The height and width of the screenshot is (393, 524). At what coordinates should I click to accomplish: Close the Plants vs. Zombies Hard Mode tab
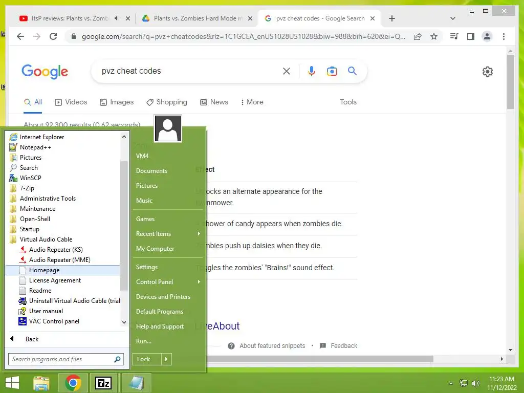click(250, 18)
